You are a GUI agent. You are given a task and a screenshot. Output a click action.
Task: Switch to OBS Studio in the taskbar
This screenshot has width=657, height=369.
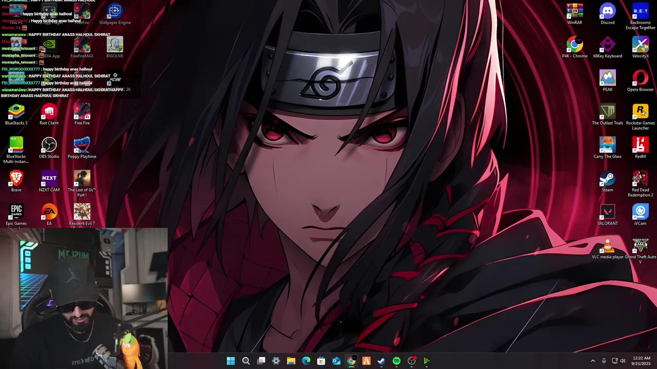point(412,361)
